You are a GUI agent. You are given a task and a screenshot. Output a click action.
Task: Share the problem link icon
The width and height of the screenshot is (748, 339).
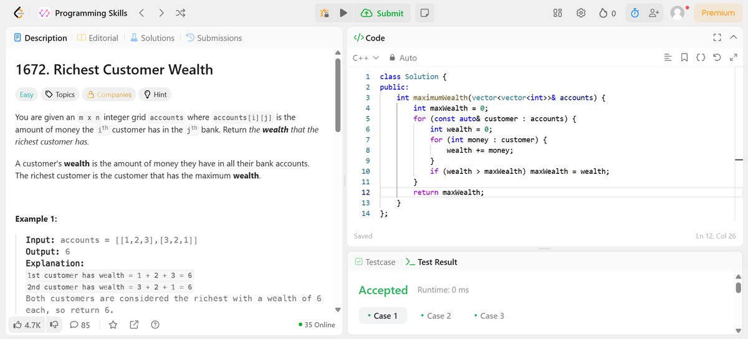click(x=134, y=325)
